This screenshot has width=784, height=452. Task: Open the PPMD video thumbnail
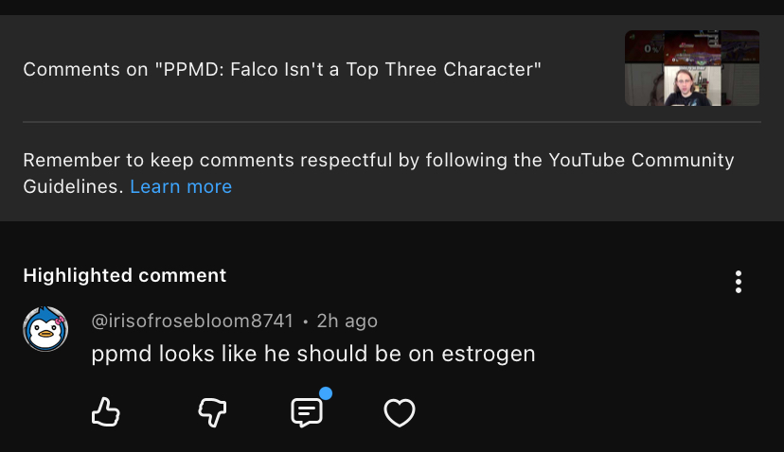tap(691, 68)
